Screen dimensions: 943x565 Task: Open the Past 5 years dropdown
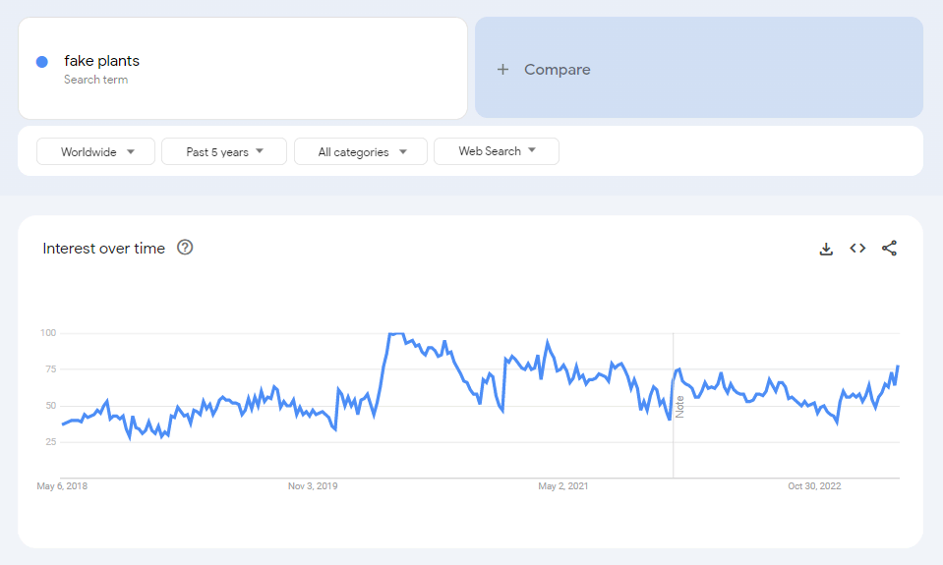[x=224, y=151]
